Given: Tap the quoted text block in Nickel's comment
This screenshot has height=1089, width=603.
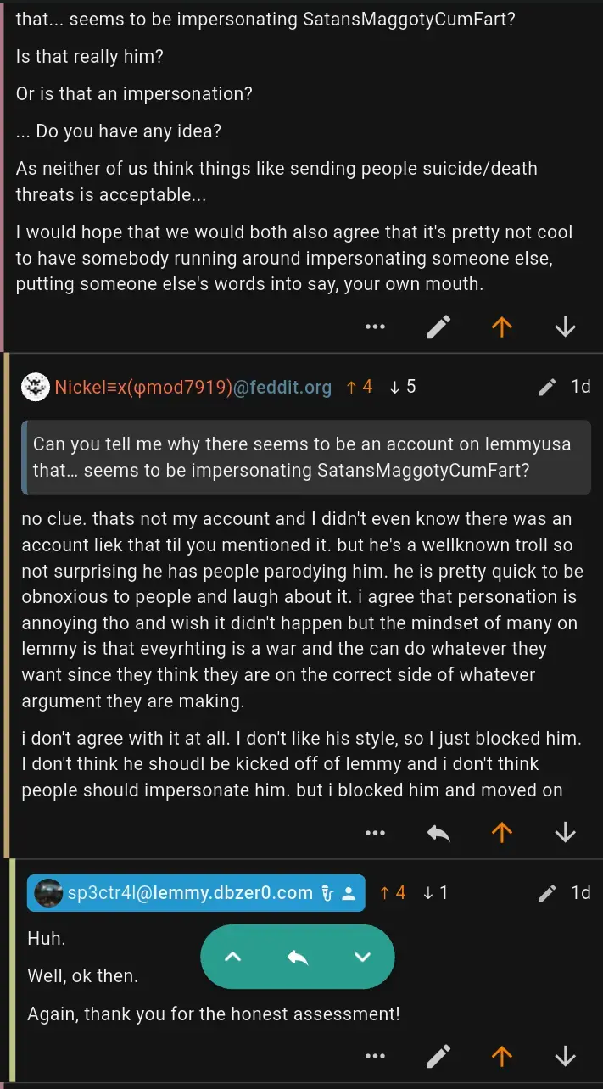Looking at the screenshot, I should (x=309, y=457).
